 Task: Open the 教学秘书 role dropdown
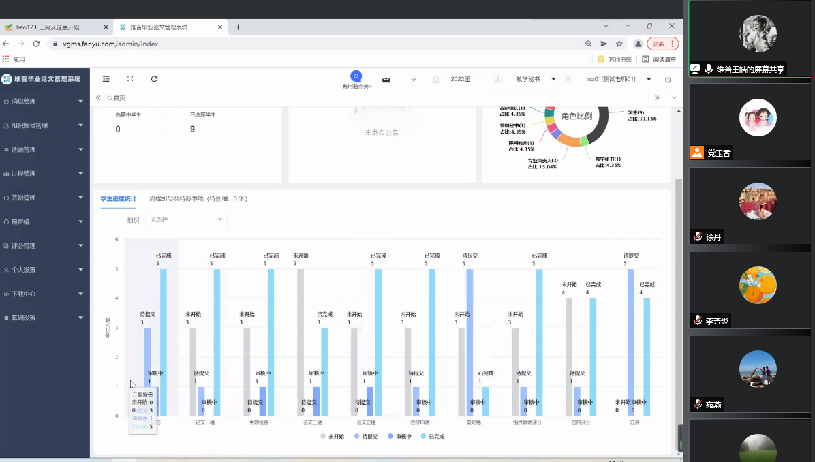[535, 79]
